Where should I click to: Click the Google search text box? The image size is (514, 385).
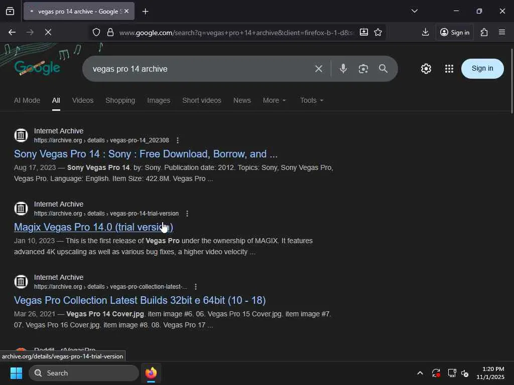point(199,69)
